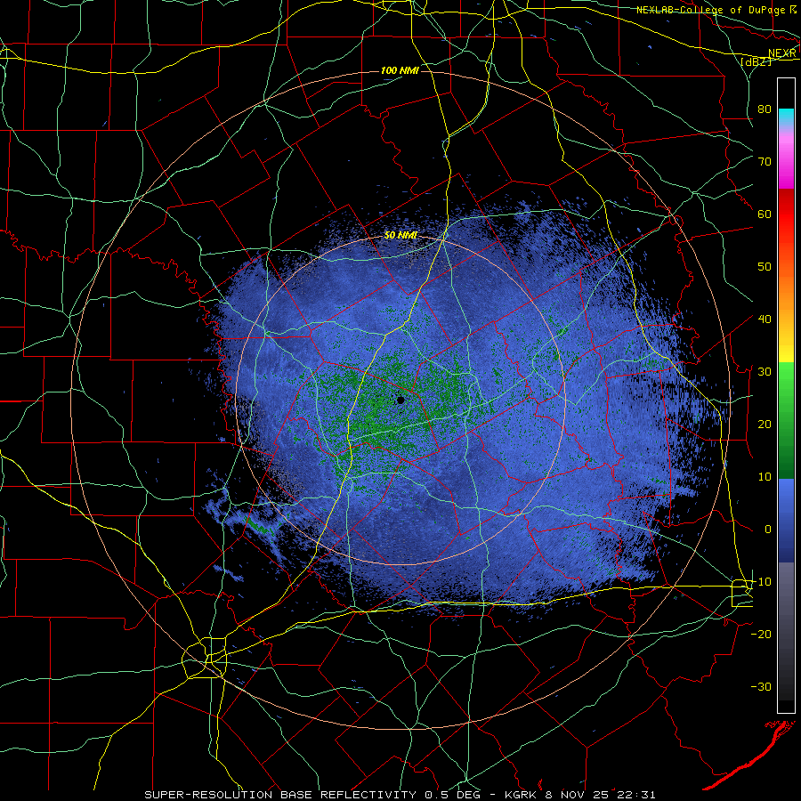801x801 pixels.
Task: Click the black radar site dot
Action: tap(400, 400)
